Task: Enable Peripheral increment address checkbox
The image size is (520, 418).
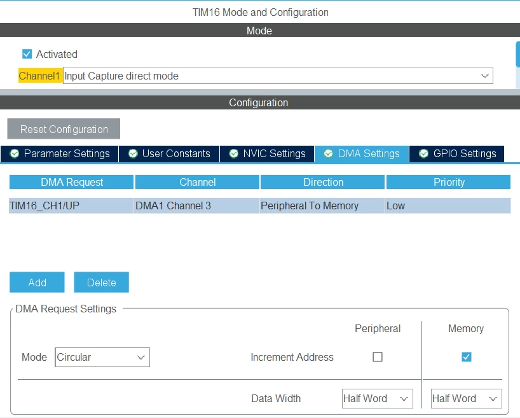Action: coord(378,357)
